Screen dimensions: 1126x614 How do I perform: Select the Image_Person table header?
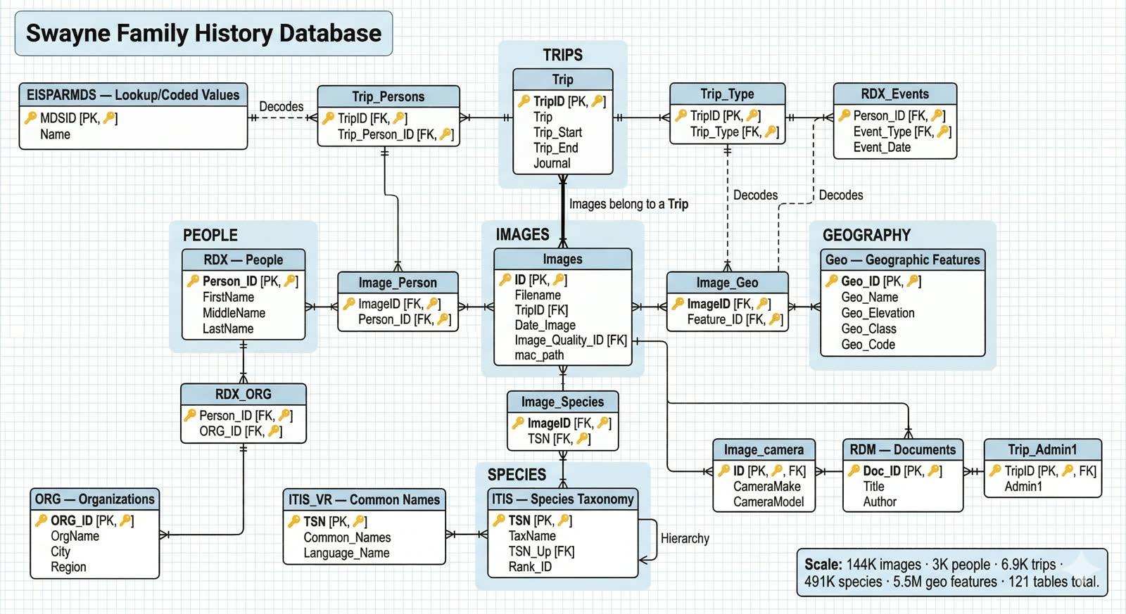tap(398, 283)
